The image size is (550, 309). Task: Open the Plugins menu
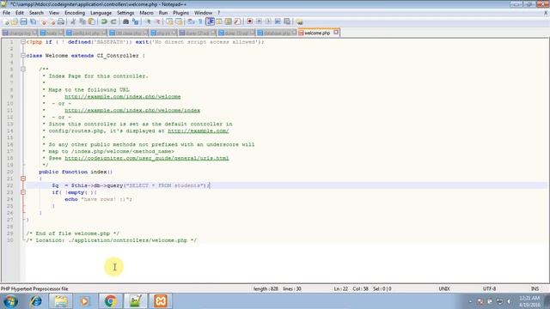tap(180, 13)
